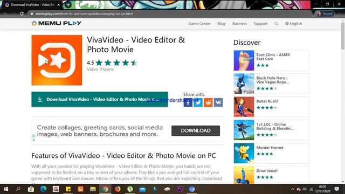This screenshot has height=194, width=345.
Task: Open Windows taskbar search
Action: coord(18,189)
